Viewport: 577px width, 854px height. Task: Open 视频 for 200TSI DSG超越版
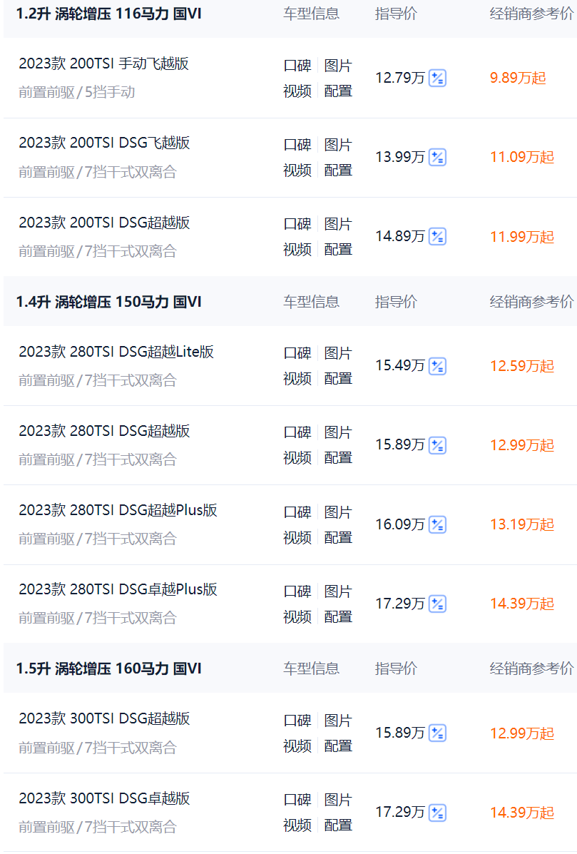297,249
